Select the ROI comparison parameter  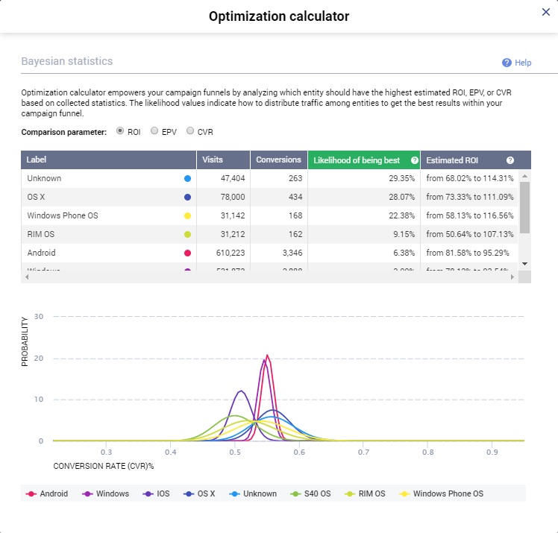point(120,131)
